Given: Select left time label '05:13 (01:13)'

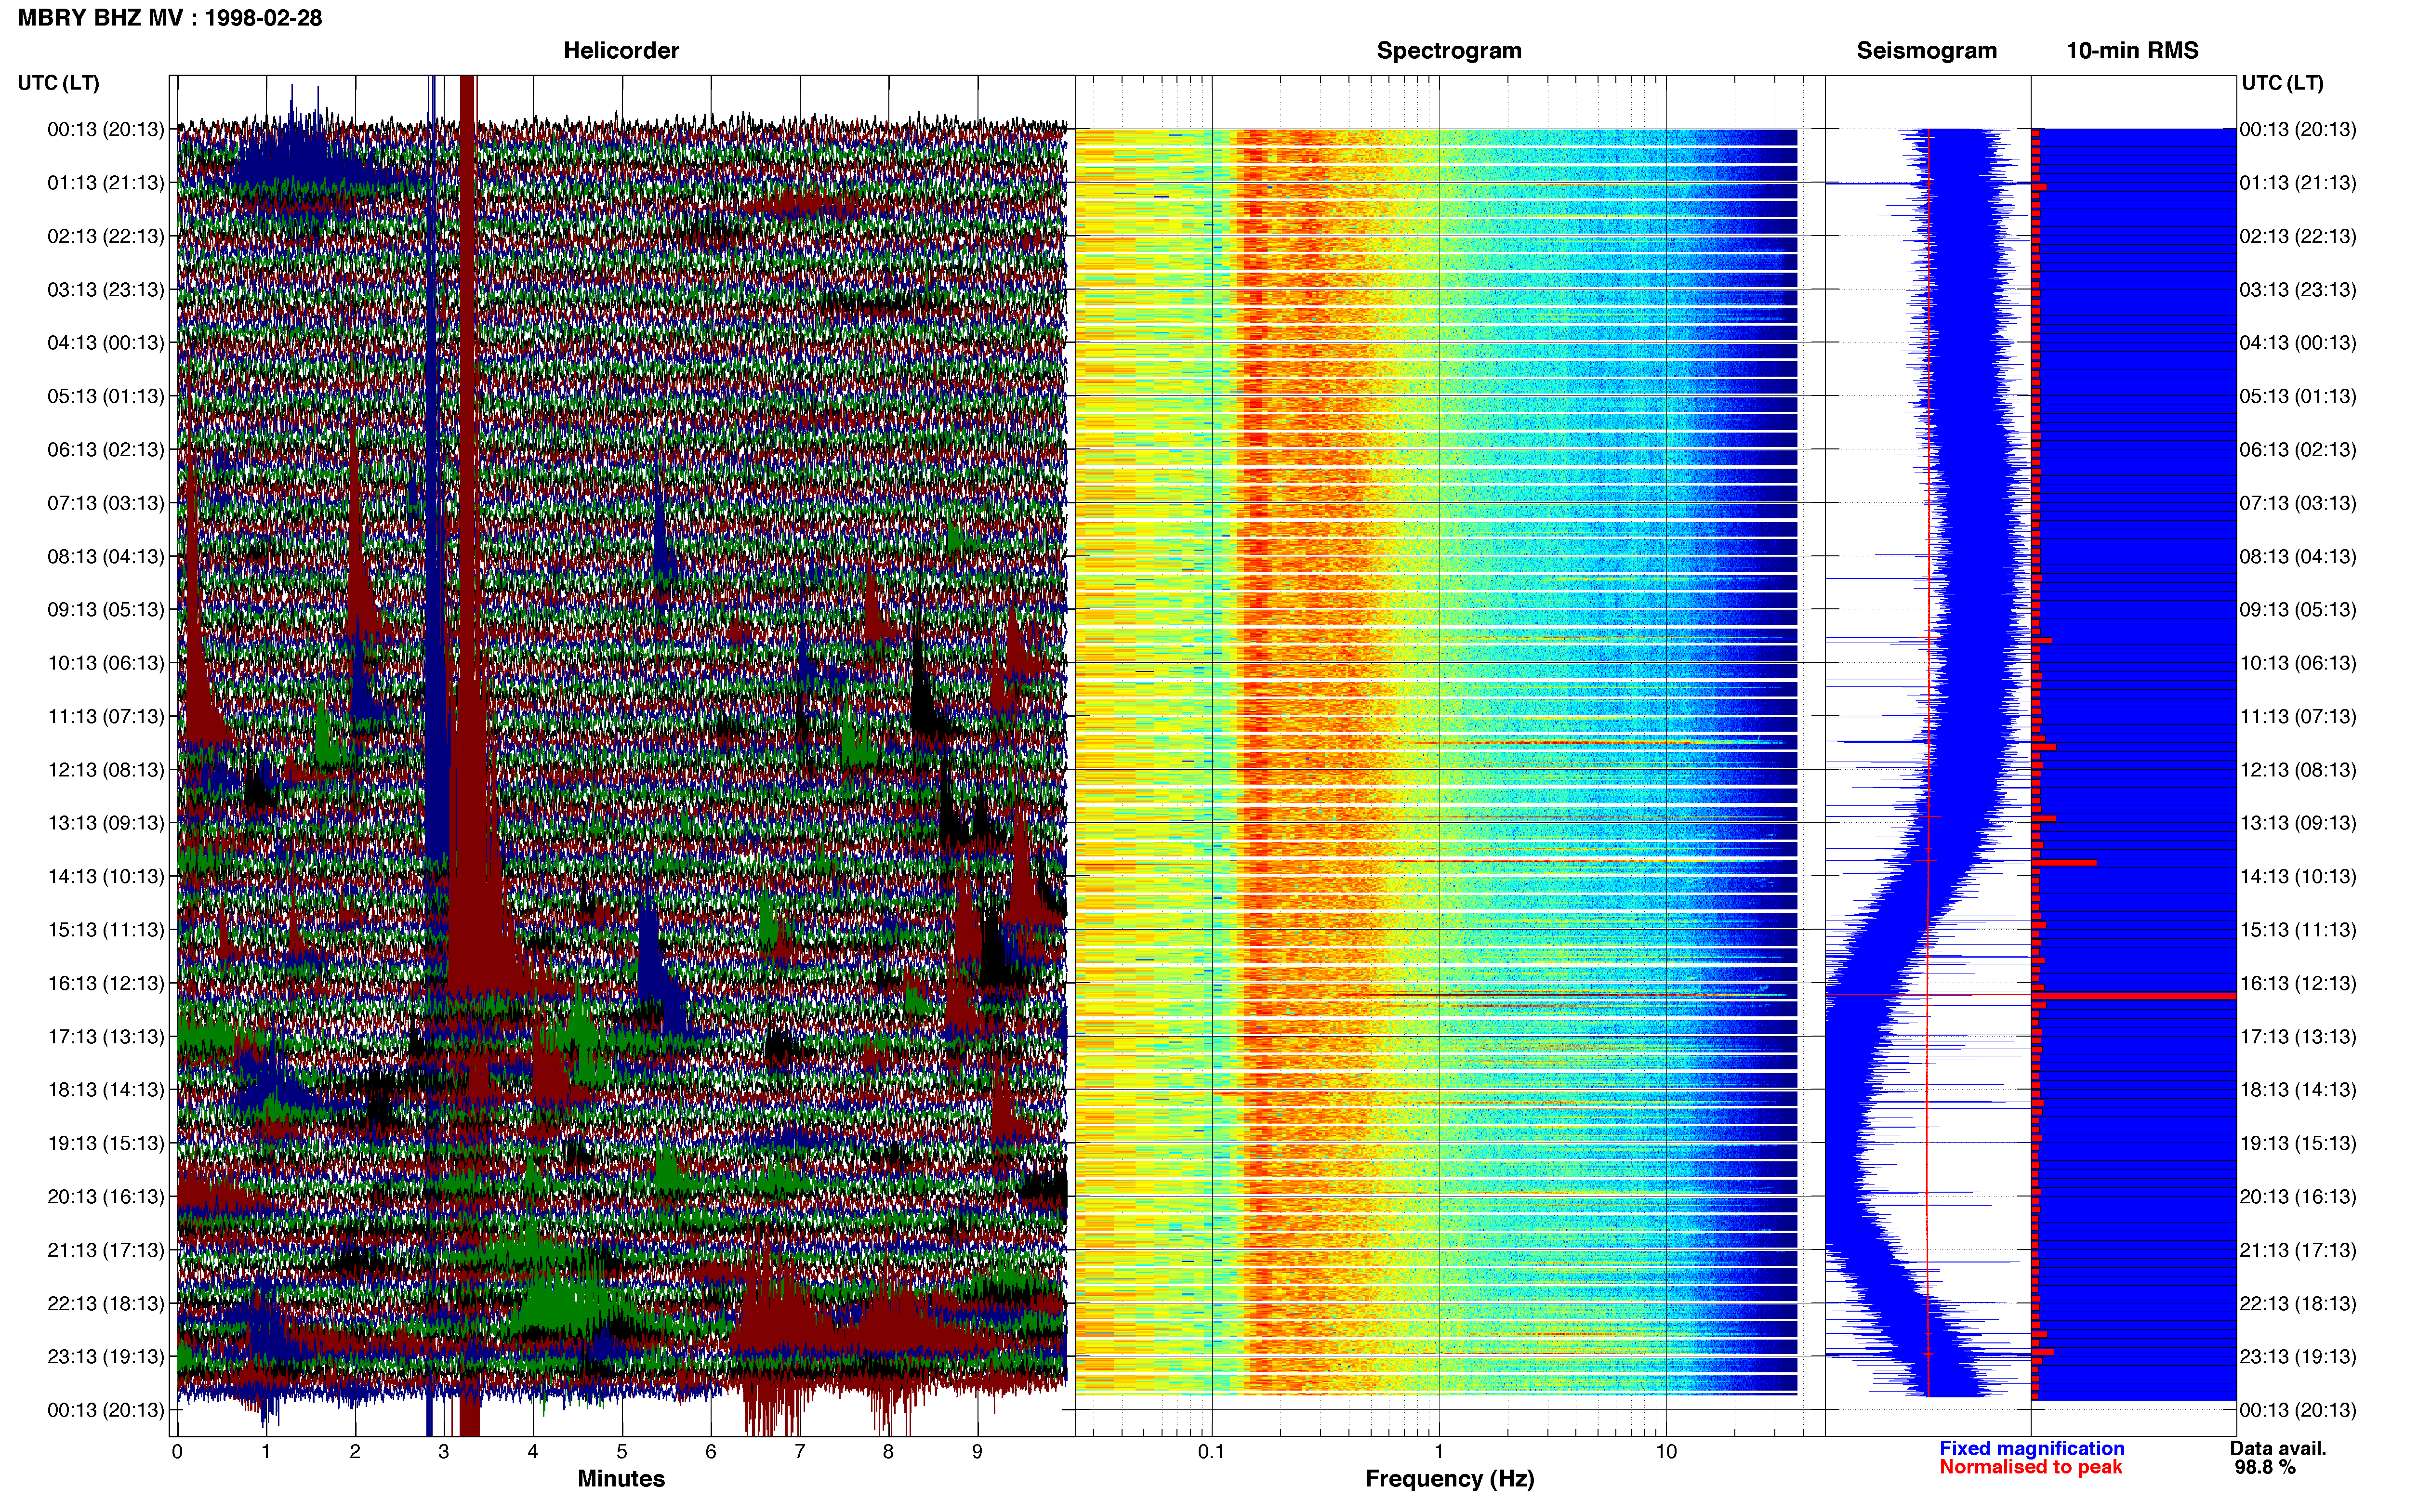Looking at the screenshot, I should (x=106, y=396).
